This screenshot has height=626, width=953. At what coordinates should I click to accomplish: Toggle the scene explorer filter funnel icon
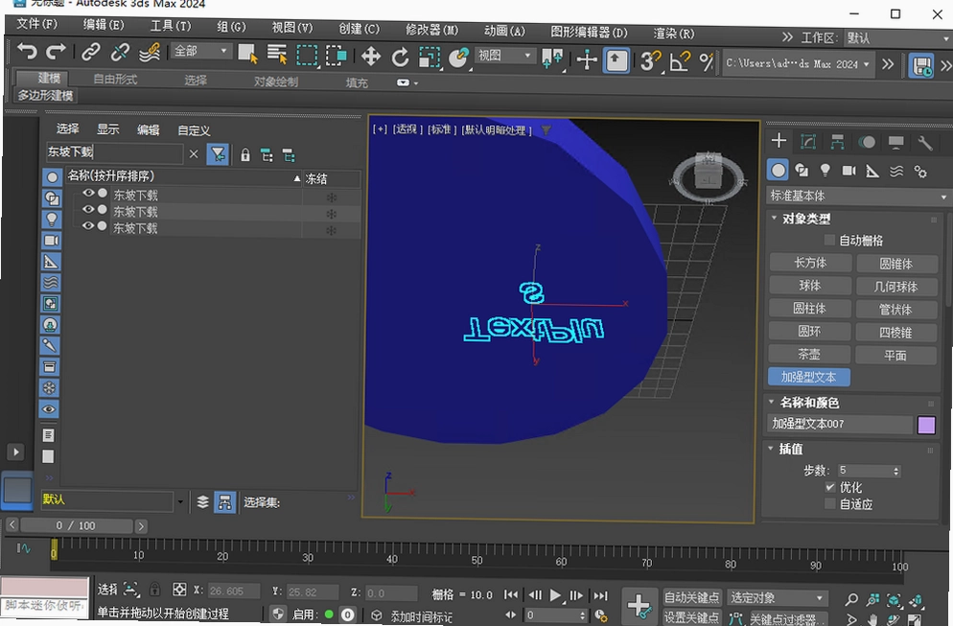point(218,154)
